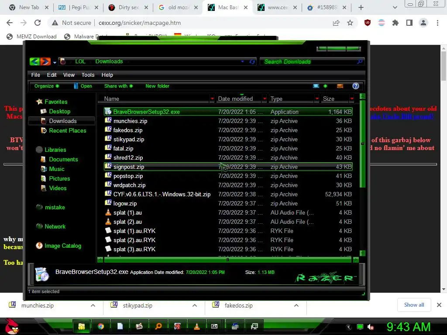Select the splat (2).au.RYK file

[x=228, y=240]
